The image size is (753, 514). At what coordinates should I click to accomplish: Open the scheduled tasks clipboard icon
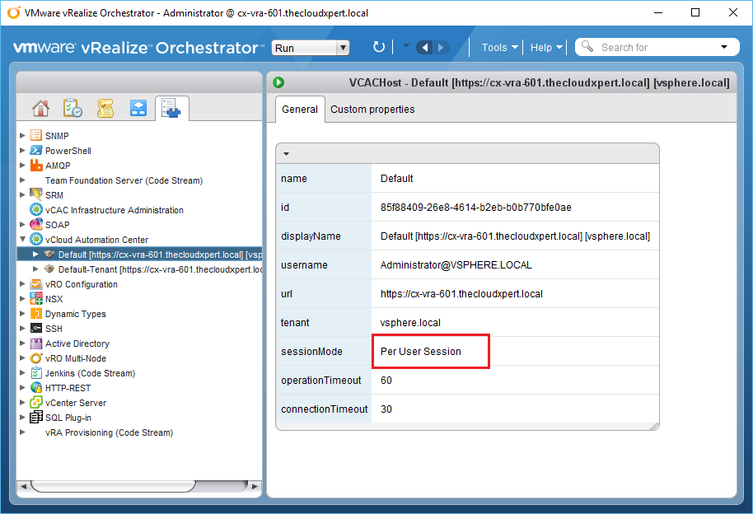pos(72,109)
